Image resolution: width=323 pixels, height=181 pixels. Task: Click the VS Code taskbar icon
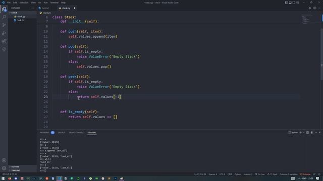click(x=60, y=178)
